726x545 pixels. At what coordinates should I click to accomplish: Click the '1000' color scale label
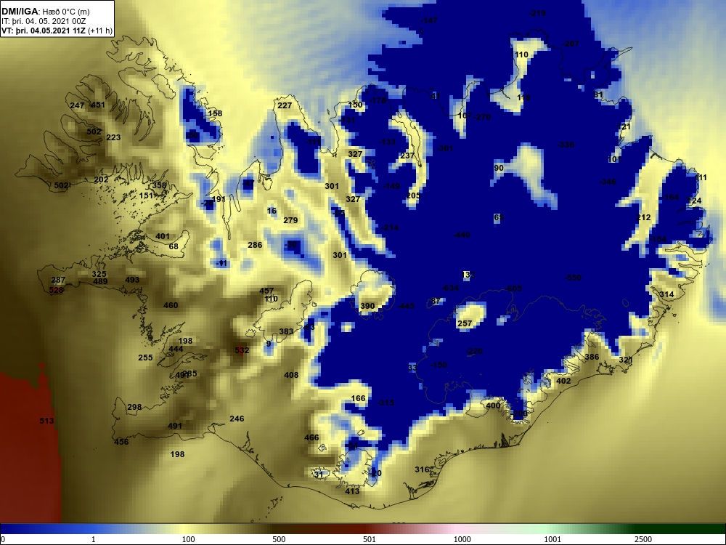pos(462,539)
